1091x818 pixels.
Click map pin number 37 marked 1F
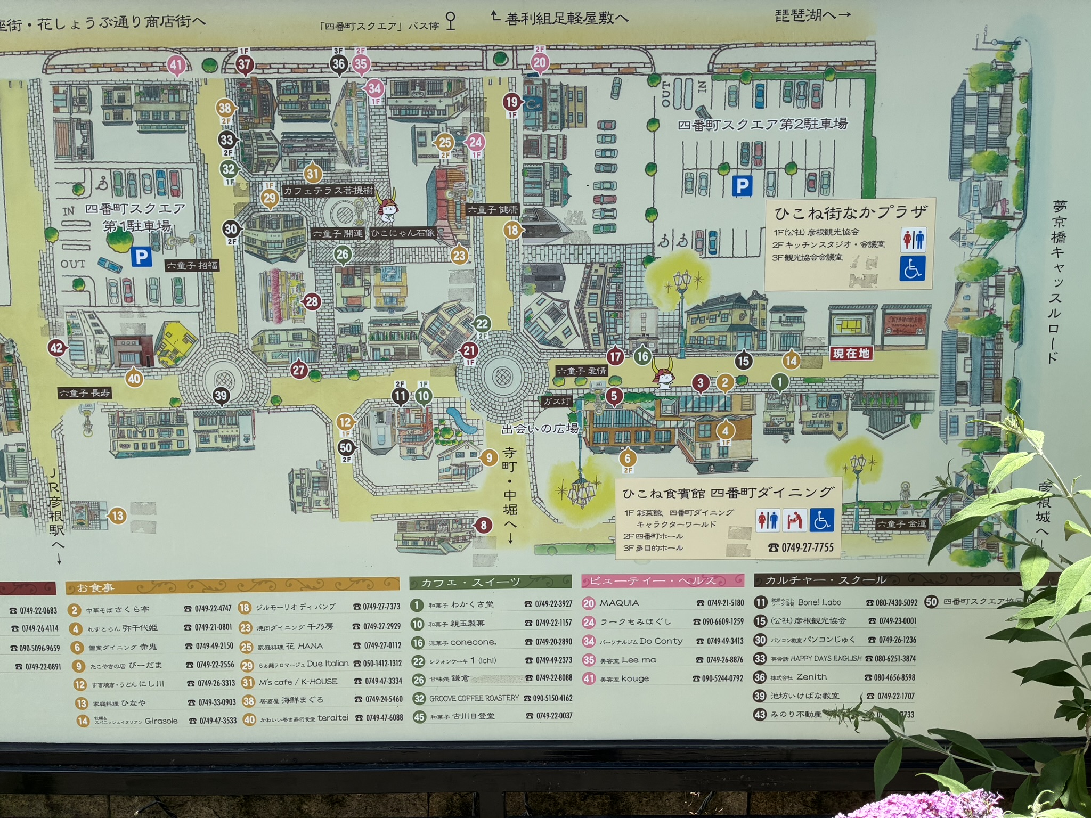tap(244, 64)
